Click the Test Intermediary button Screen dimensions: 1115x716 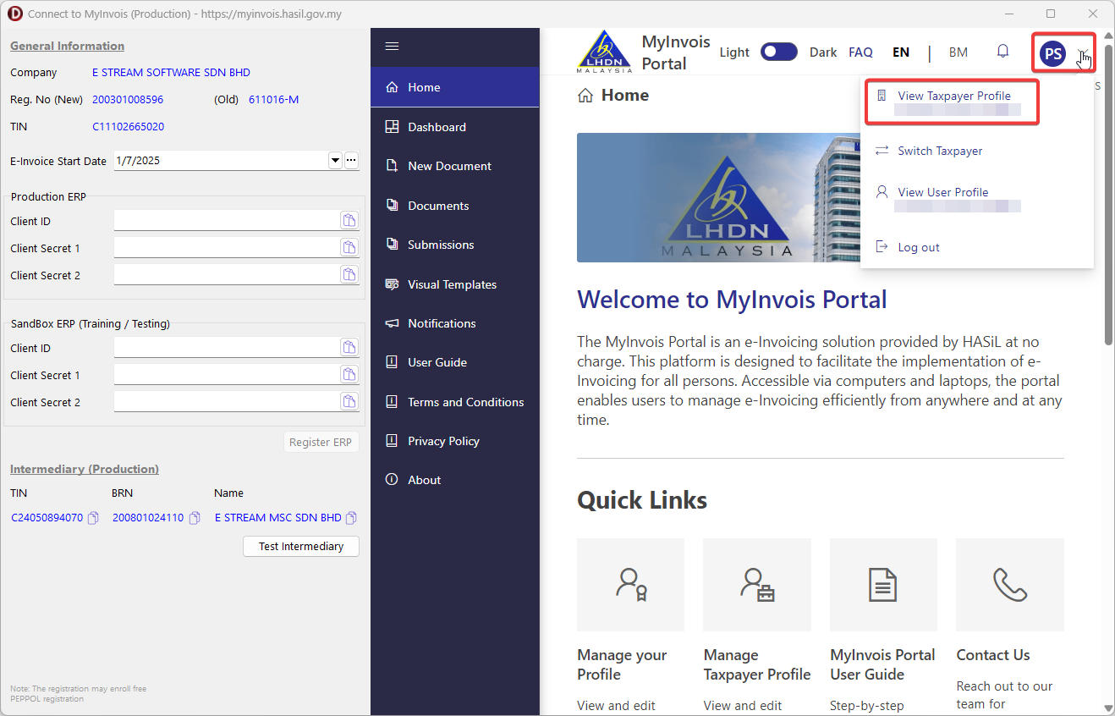[x=301, y=547]
